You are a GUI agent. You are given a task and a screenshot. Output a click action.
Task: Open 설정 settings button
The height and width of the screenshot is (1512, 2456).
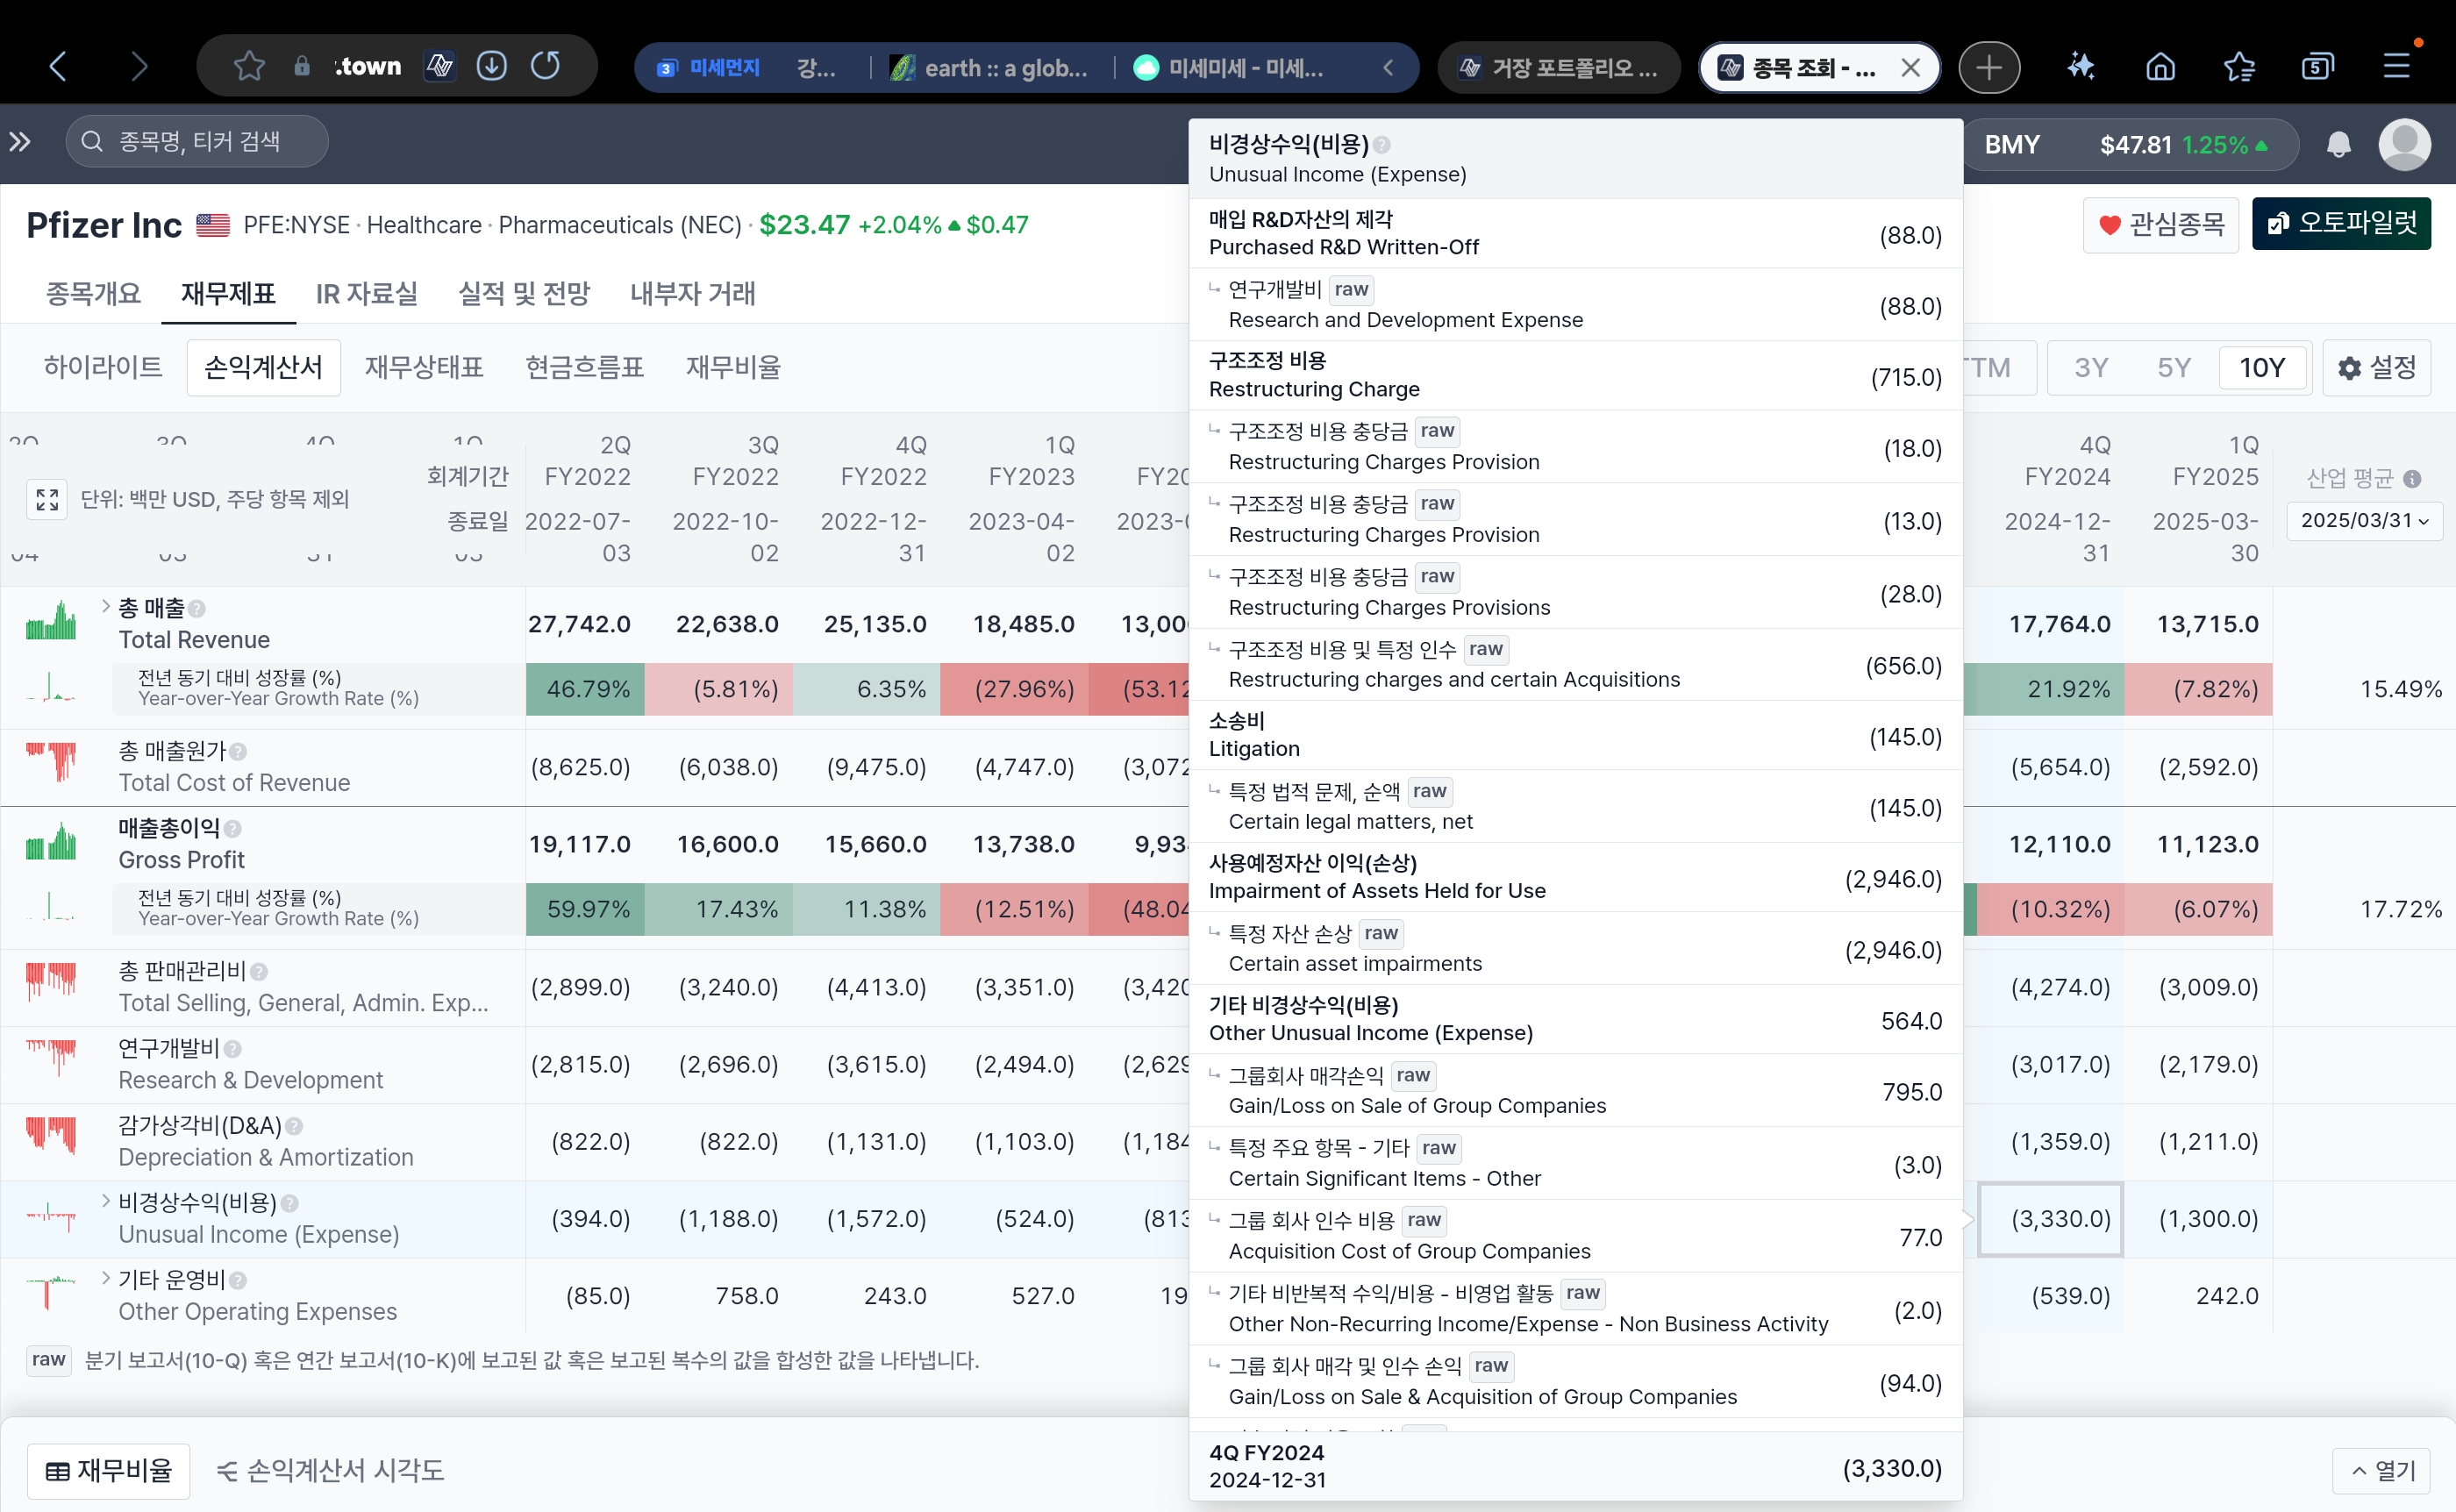point(2377,368)
